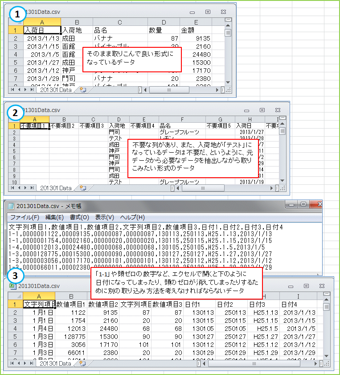Insert a new worksheet in the 入荷日-first window
The width and height of the screenshot is (340, 375).
83,90
